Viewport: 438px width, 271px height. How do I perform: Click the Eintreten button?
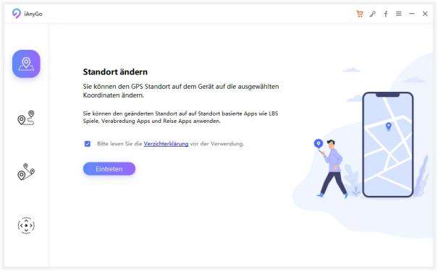point(109,169)
